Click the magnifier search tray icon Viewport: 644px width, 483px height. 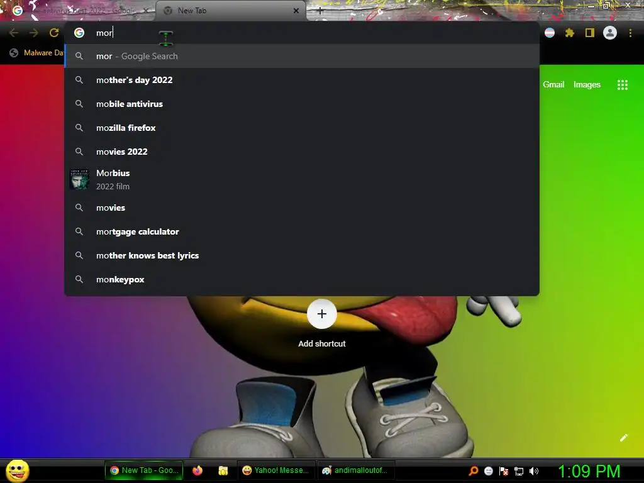tap(473, 471)
